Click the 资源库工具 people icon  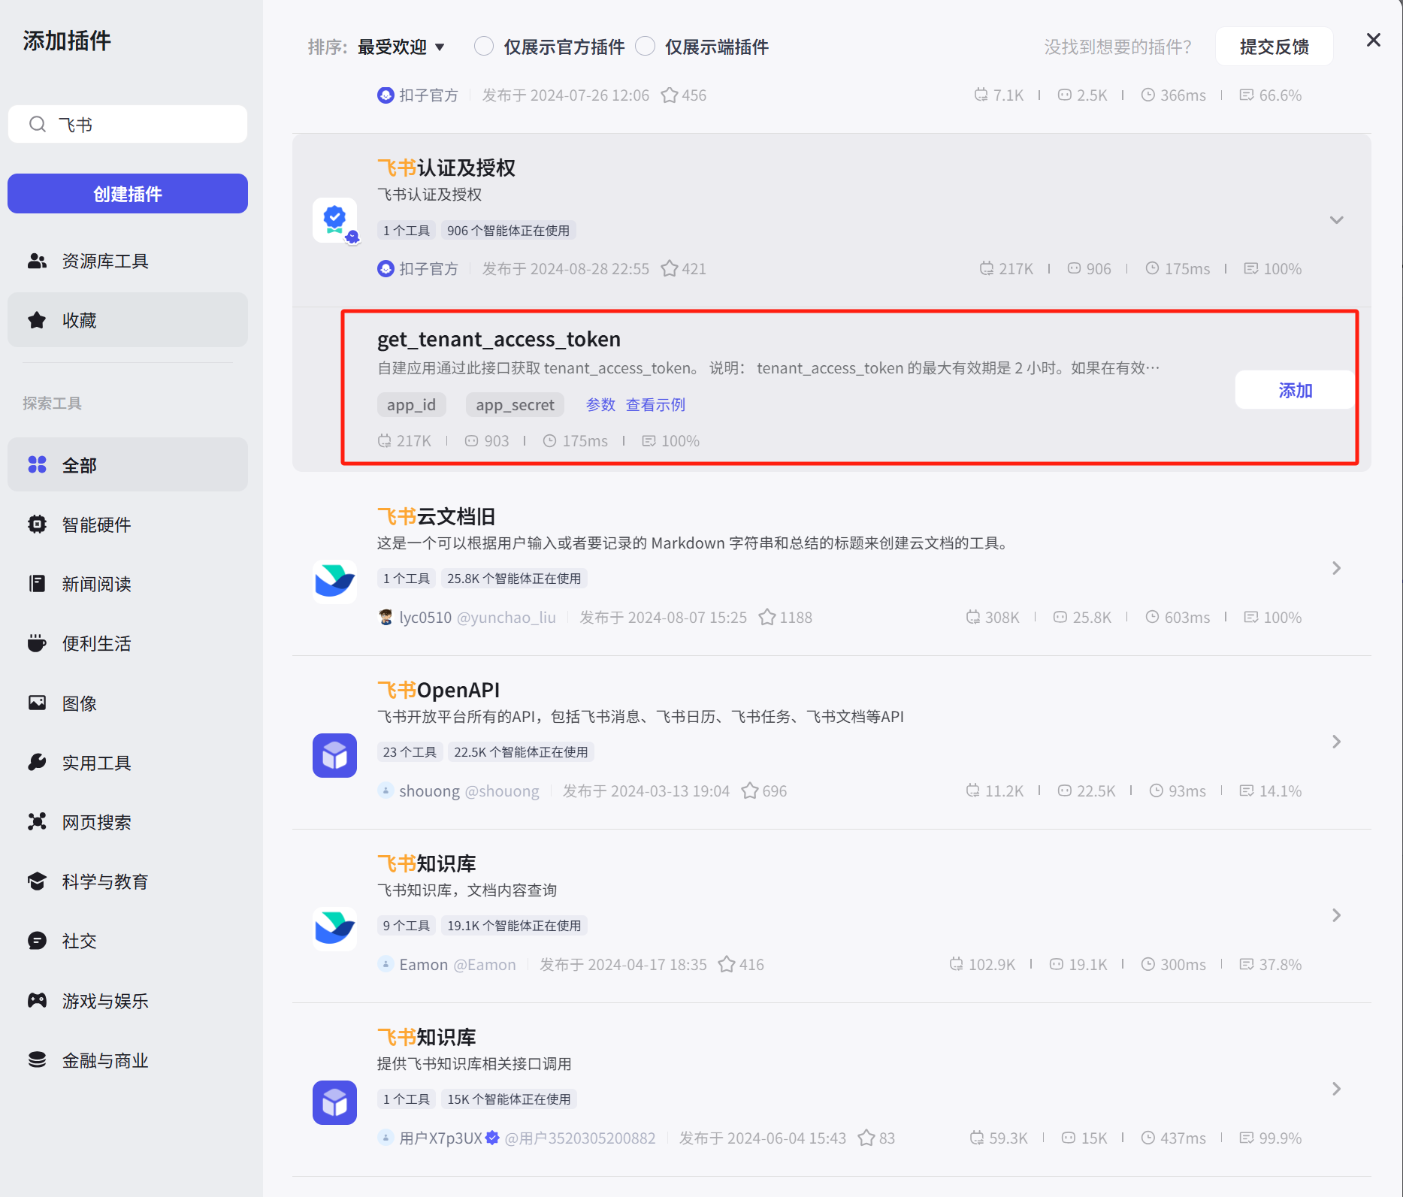[x=37, y=261]
